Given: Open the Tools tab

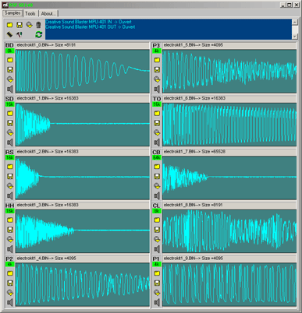Looking at the screenshot, I should coord(30,13).
